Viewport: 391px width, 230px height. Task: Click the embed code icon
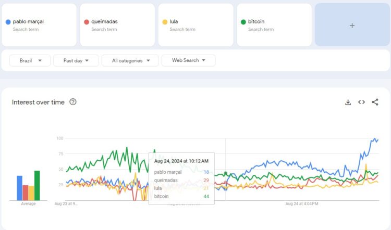361,103
